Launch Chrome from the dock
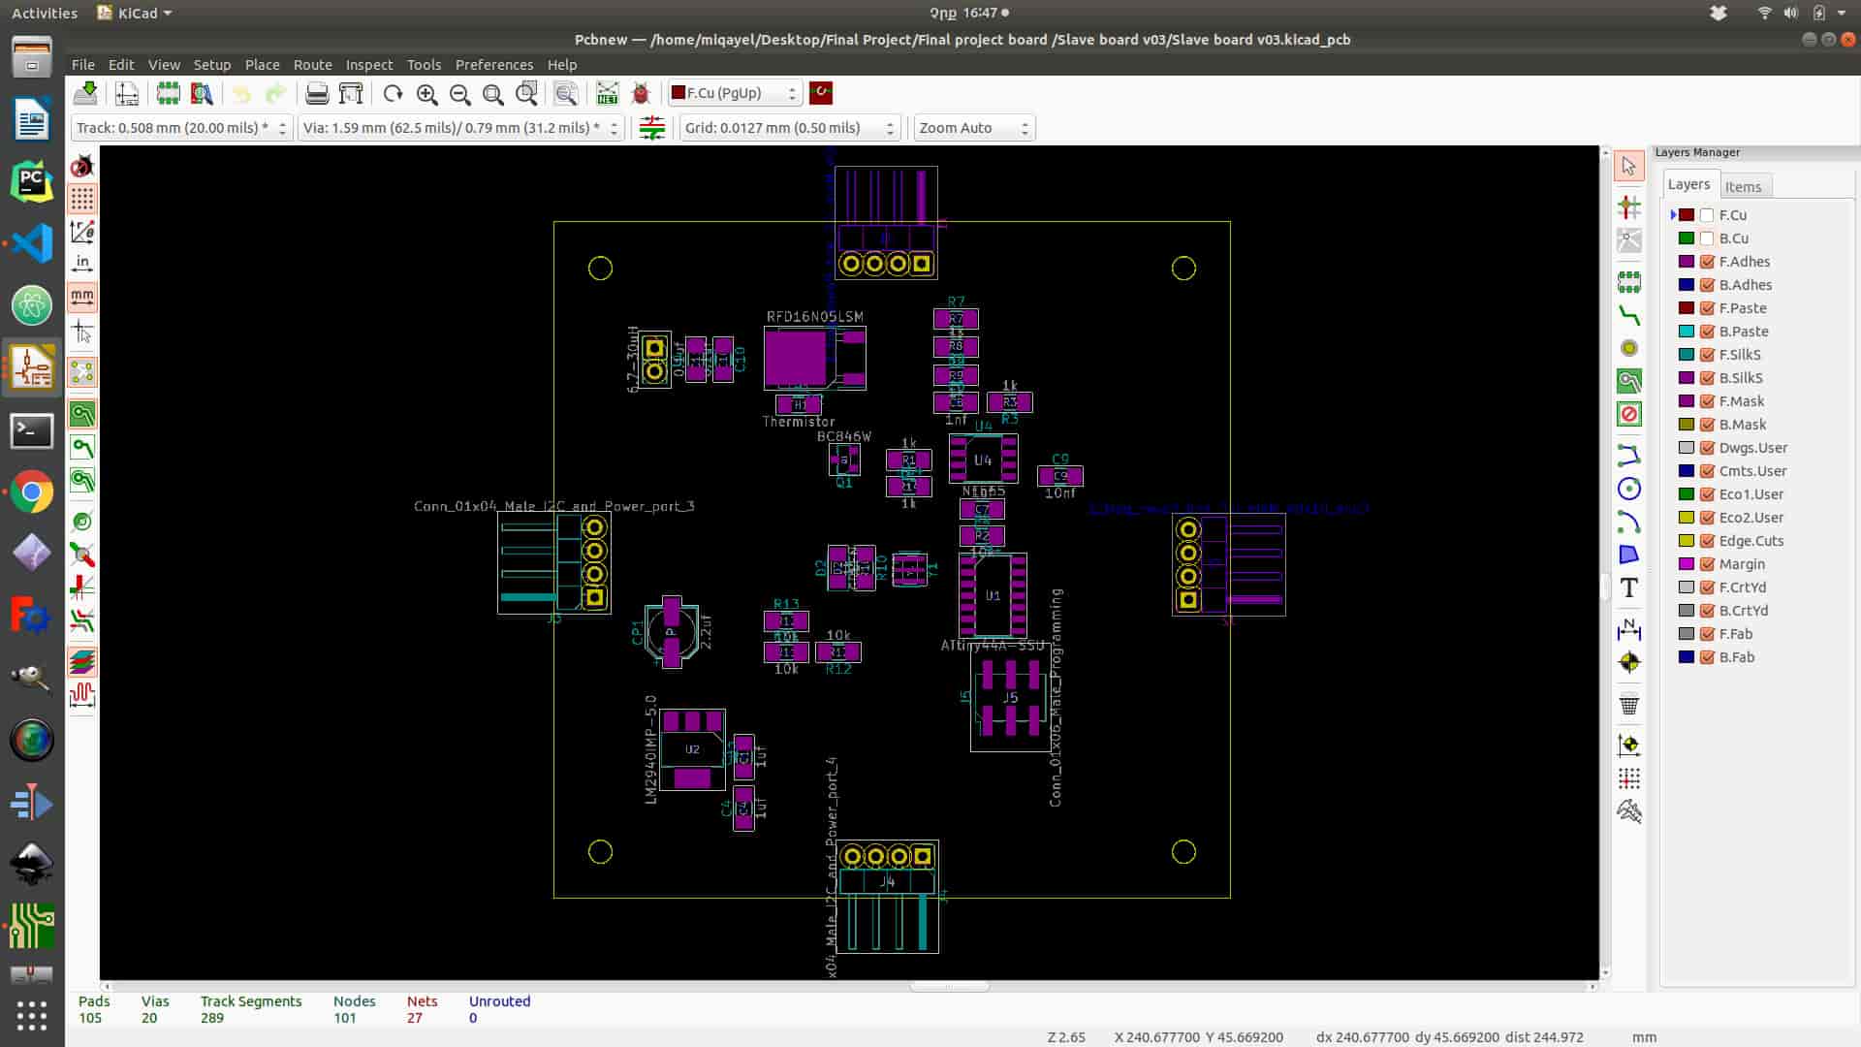 (x=32, y=492)
